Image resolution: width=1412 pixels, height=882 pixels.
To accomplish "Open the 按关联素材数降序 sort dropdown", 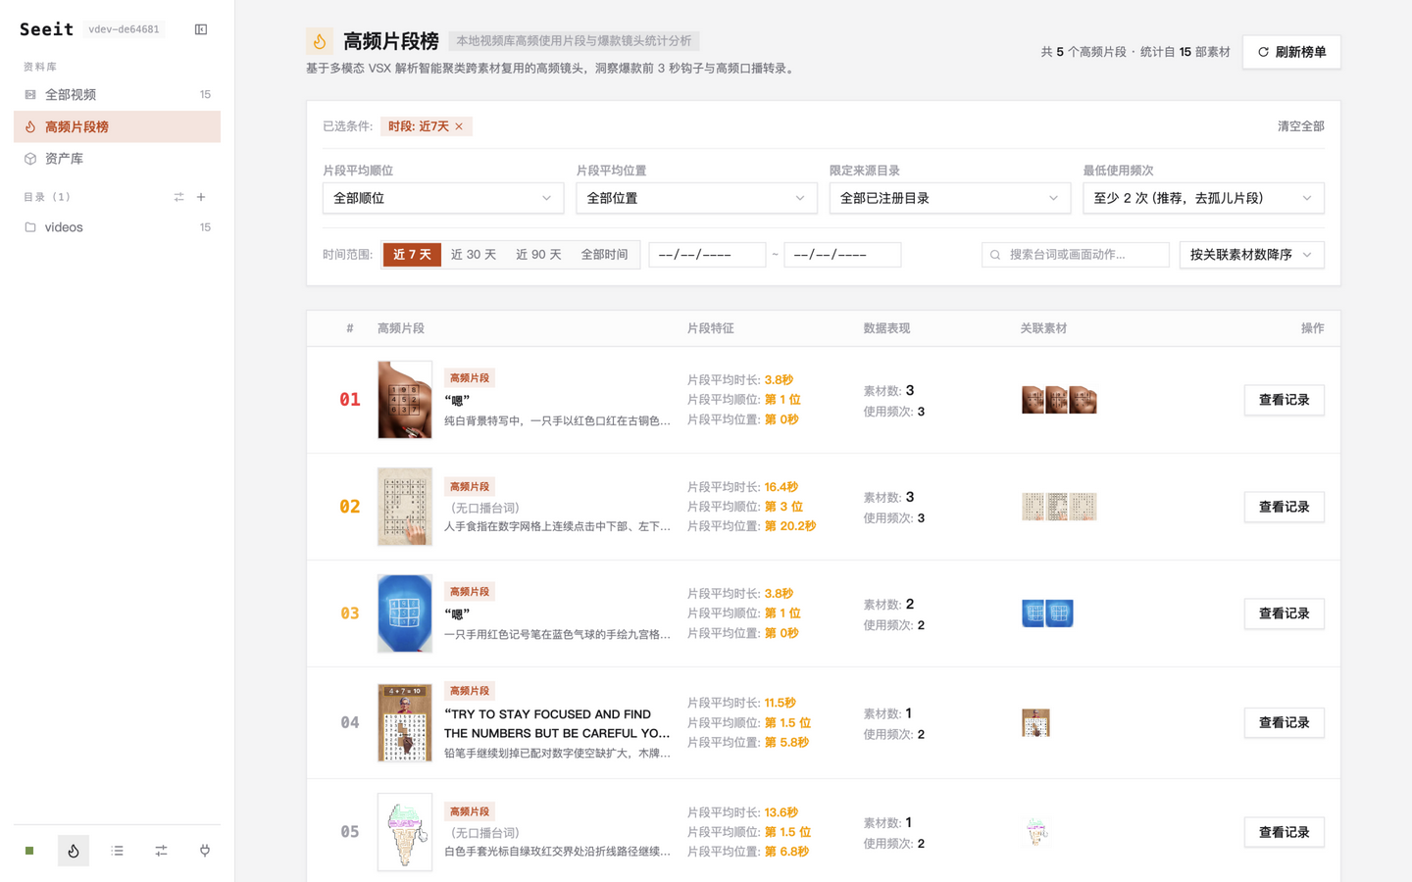I will coord(1252,255).
